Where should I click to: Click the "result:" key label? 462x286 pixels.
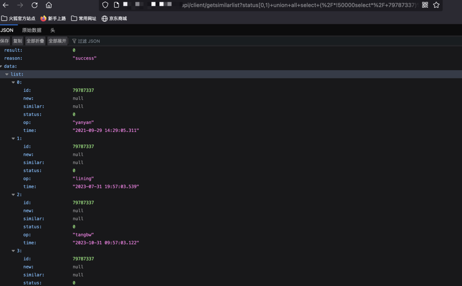point(13,50)
